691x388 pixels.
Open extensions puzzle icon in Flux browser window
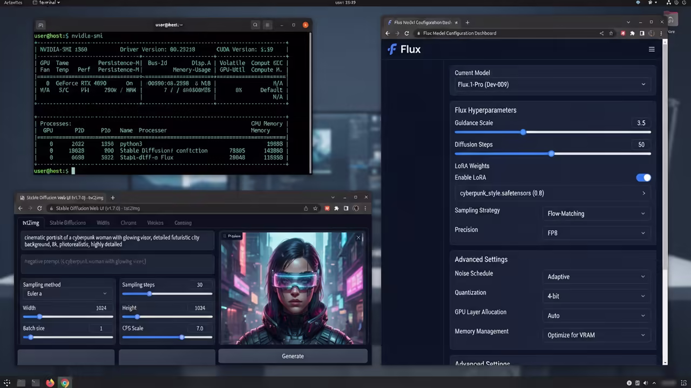coord(632,33)
